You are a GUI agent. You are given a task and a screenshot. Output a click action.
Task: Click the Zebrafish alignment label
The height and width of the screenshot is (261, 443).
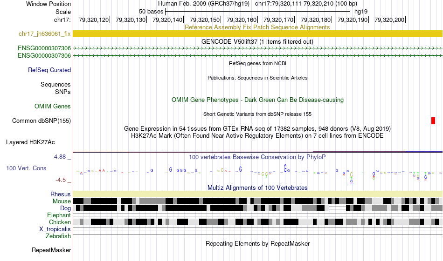58,236
